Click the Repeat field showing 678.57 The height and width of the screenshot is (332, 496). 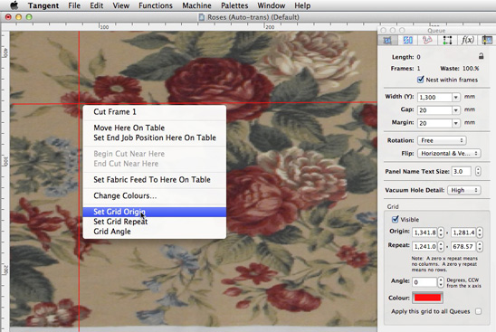pos(463,246)
